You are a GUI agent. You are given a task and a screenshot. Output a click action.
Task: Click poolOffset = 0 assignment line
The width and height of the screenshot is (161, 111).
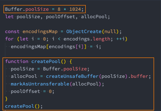pyautogui.click(x=32, y=91)
